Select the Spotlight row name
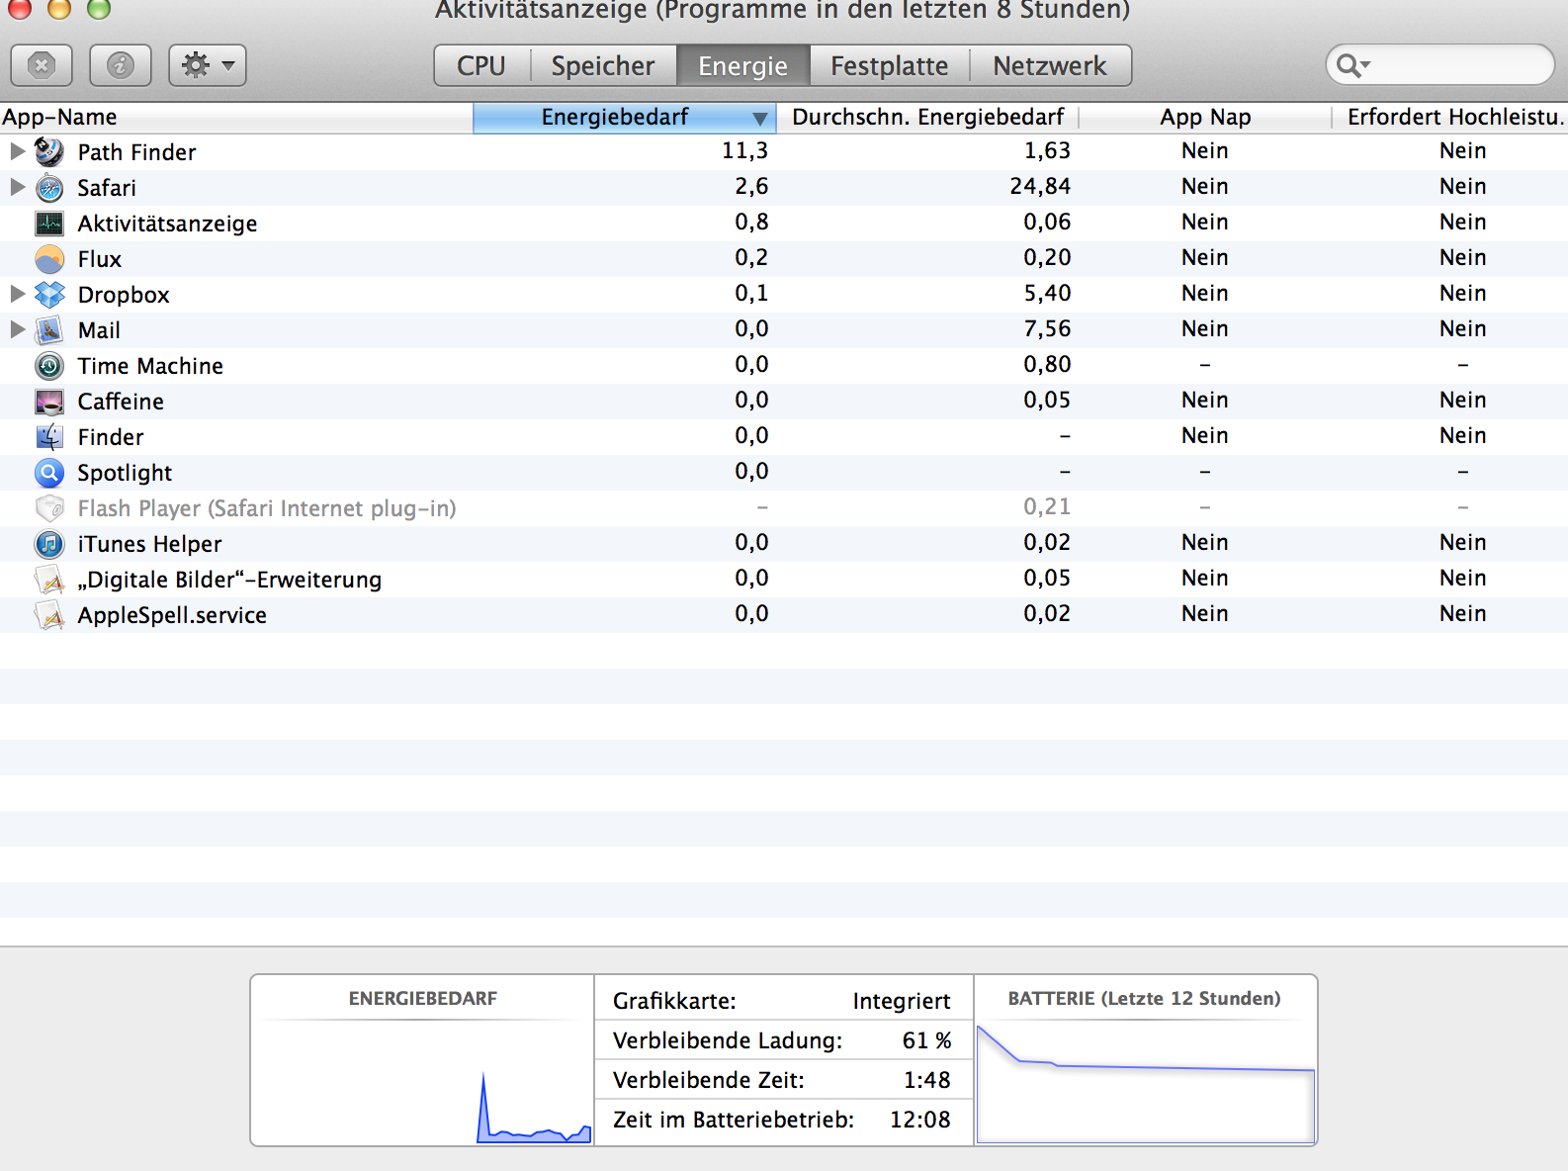The width and height of the screenshot is (1568, 1171). 125,473
